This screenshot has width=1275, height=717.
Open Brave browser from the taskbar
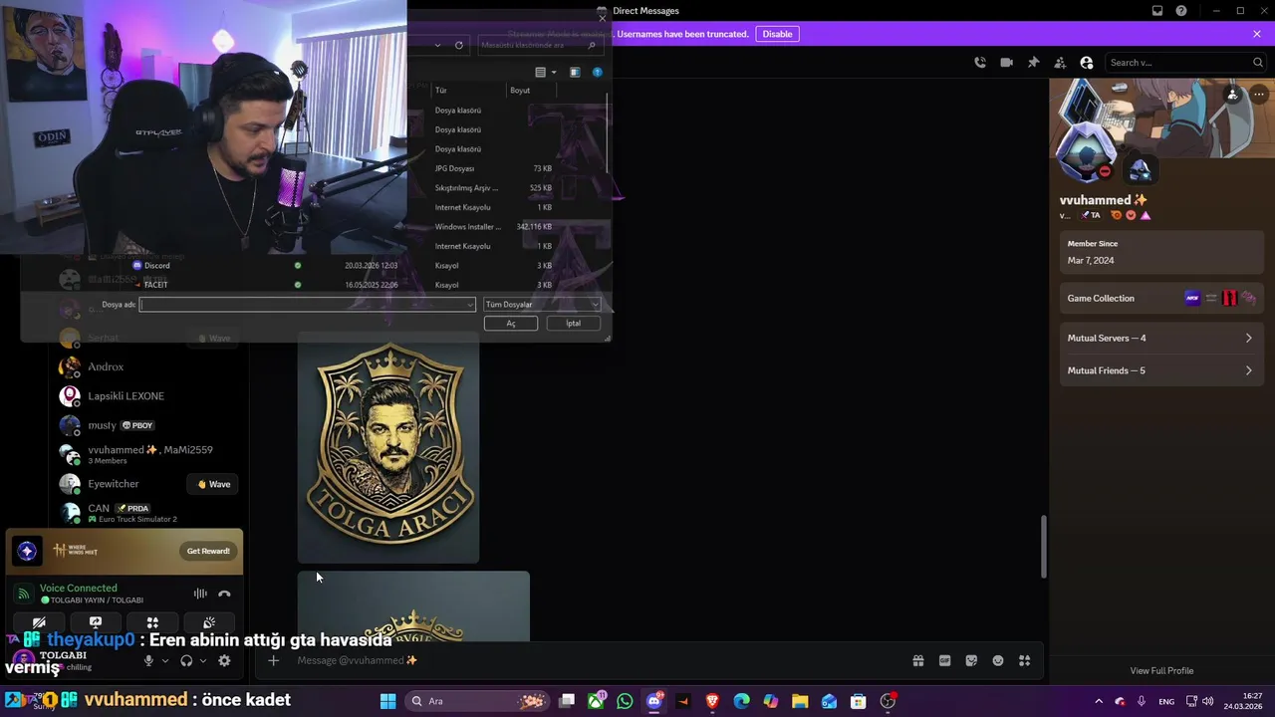tap(712, 701)
